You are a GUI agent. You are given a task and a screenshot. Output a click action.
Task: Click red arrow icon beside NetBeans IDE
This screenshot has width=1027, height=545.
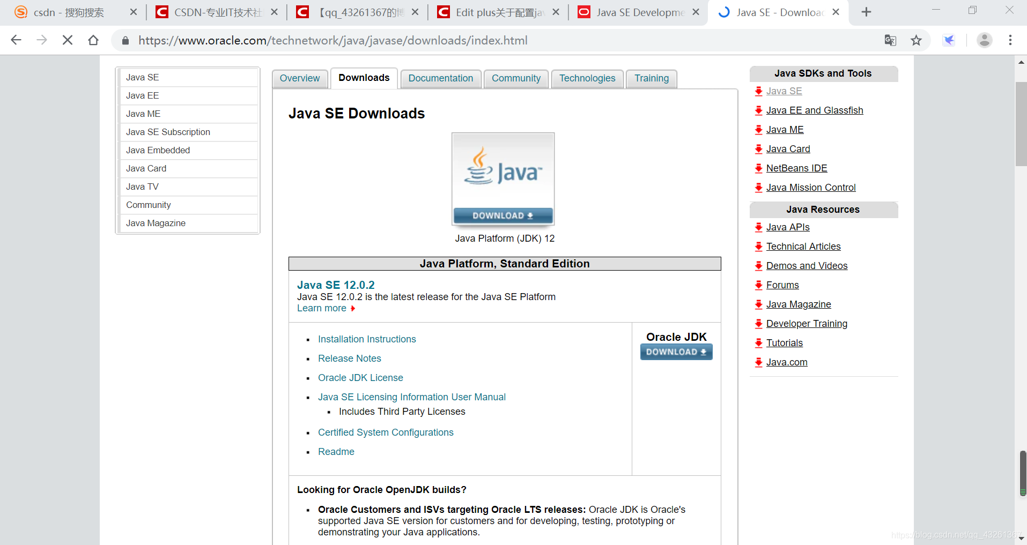coord(758,168)
